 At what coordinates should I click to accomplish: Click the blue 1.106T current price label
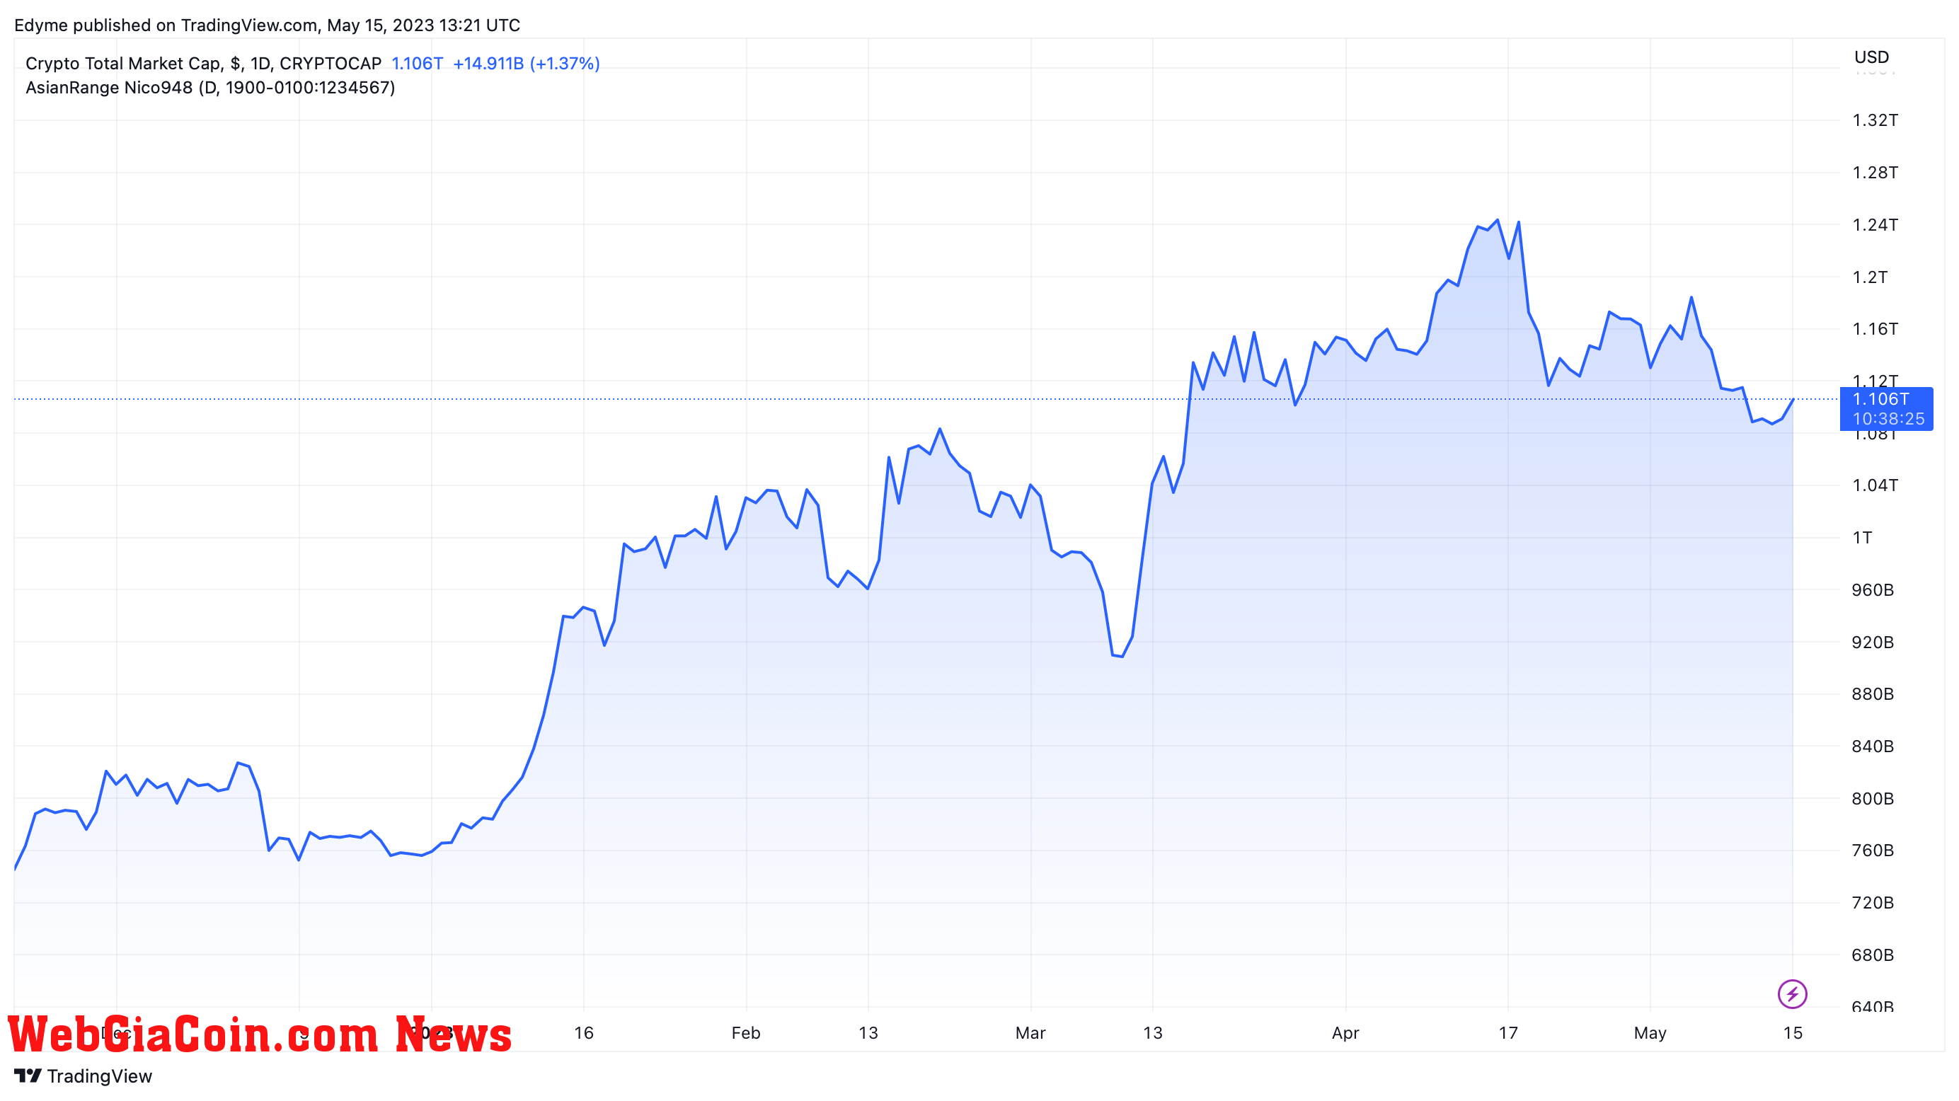point(1880,398)
